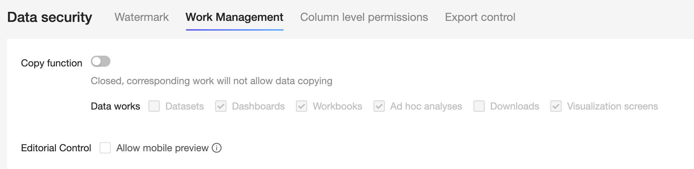Uncheck the Workbooks checkbox

pos(302,106)
